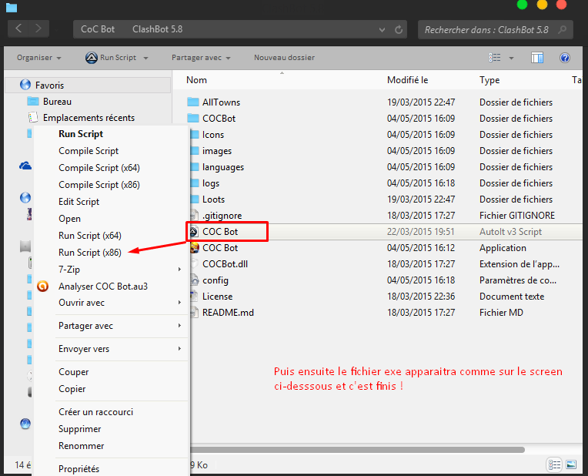
Task: Create a new folder with Nouveau dossier
Action: click(284, 58)
